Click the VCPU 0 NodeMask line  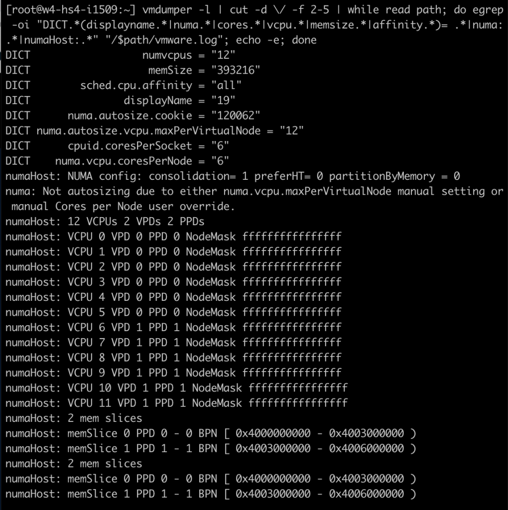(173, 237)
